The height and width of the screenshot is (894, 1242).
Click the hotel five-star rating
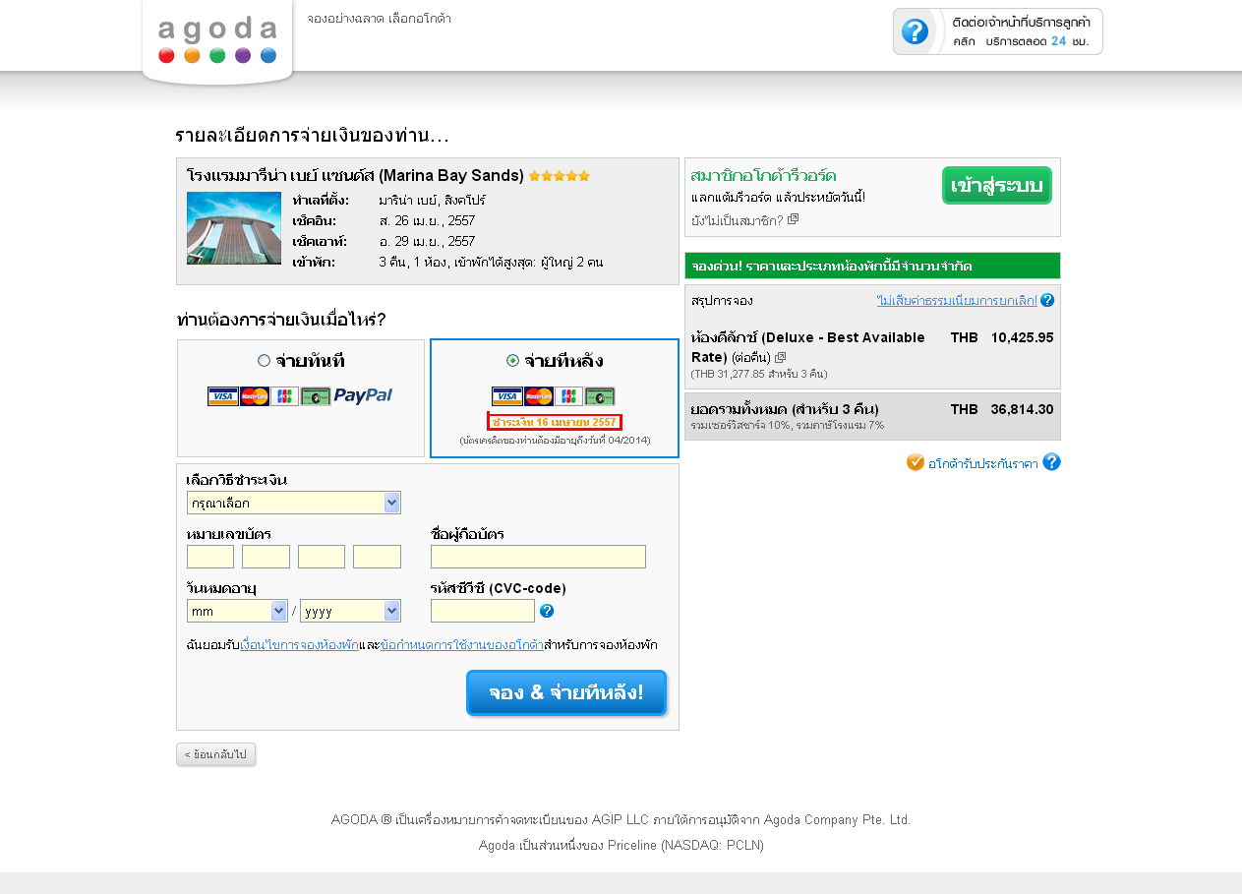[560, 176]
